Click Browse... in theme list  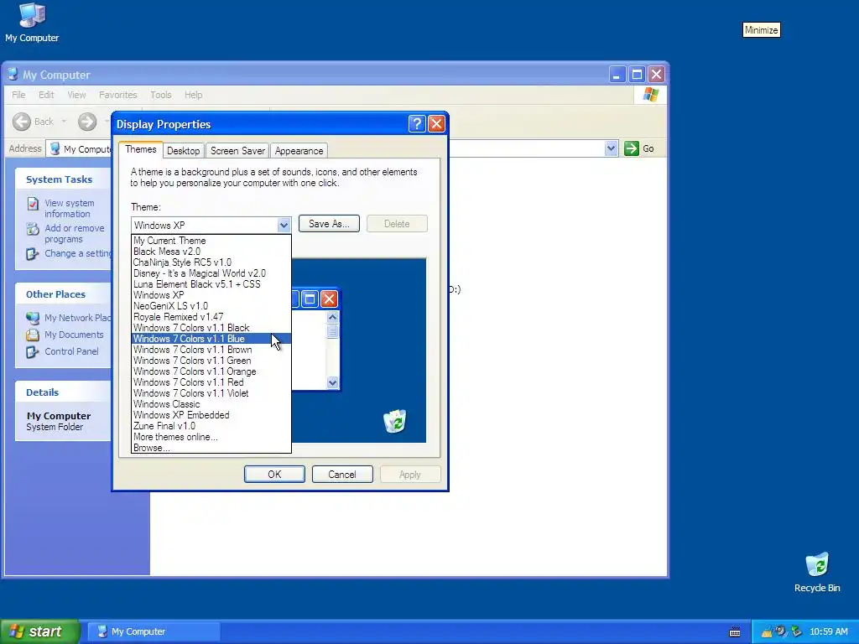(211, 448)
